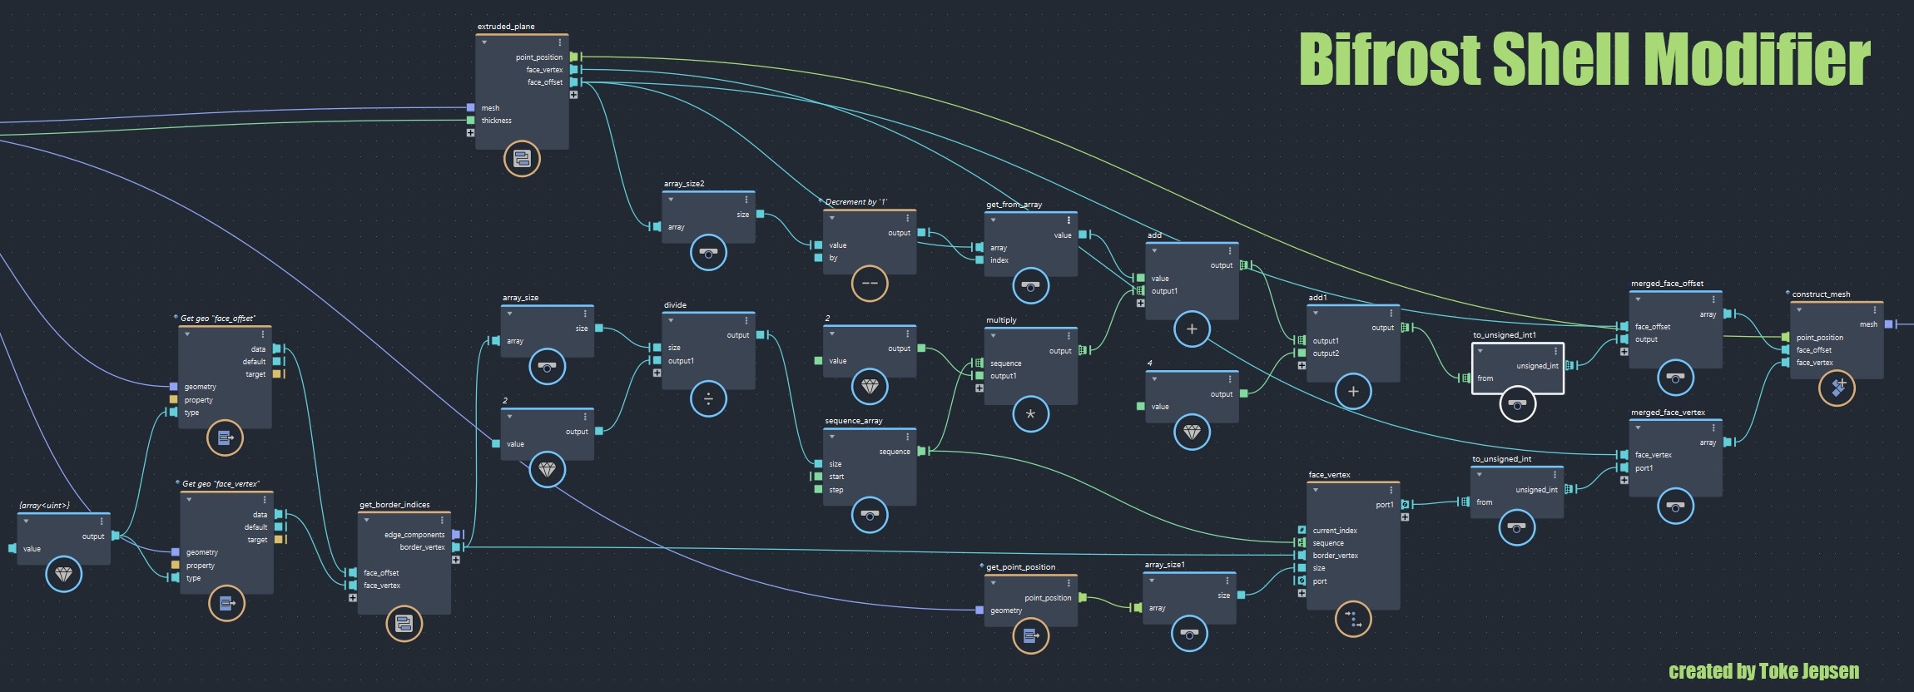Click the asterisk icon under multiply node
The height and width of the screenshot is (692, 1914).
1030,414
